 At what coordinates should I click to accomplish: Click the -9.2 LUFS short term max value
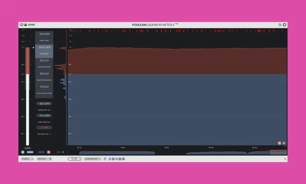click(x=44, y=116)
